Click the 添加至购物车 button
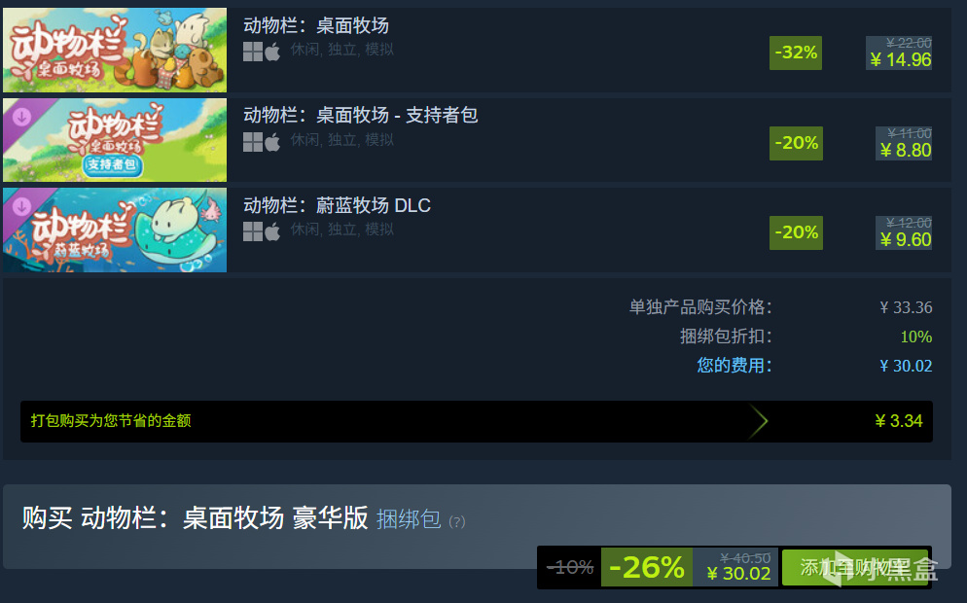The image size is (967, 603). (x=855, y=567)
